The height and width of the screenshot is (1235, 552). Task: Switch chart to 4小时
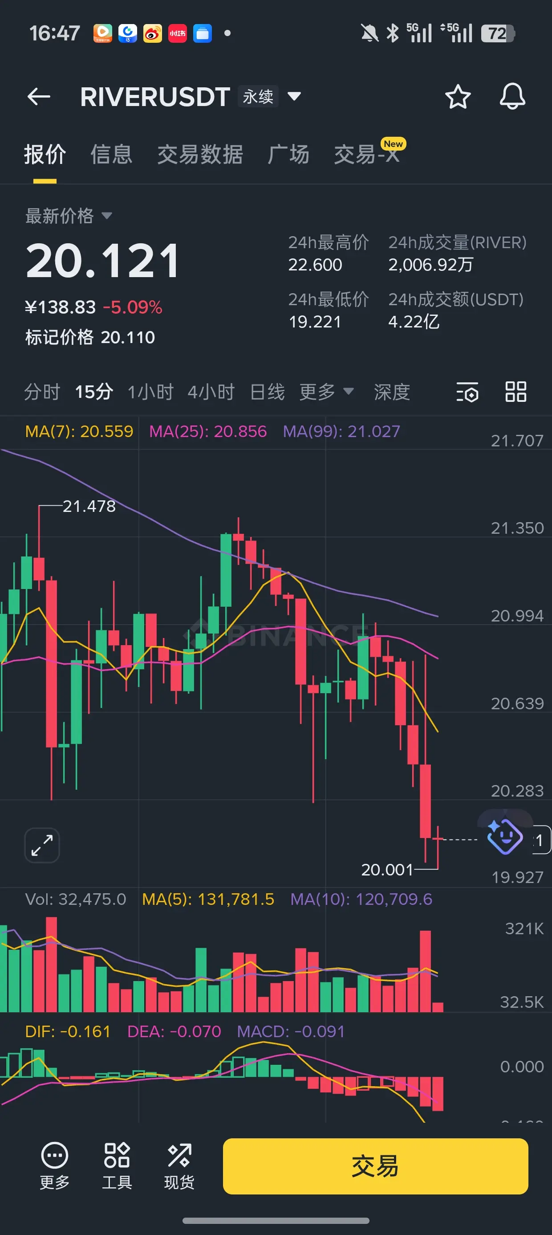point(211,392)
